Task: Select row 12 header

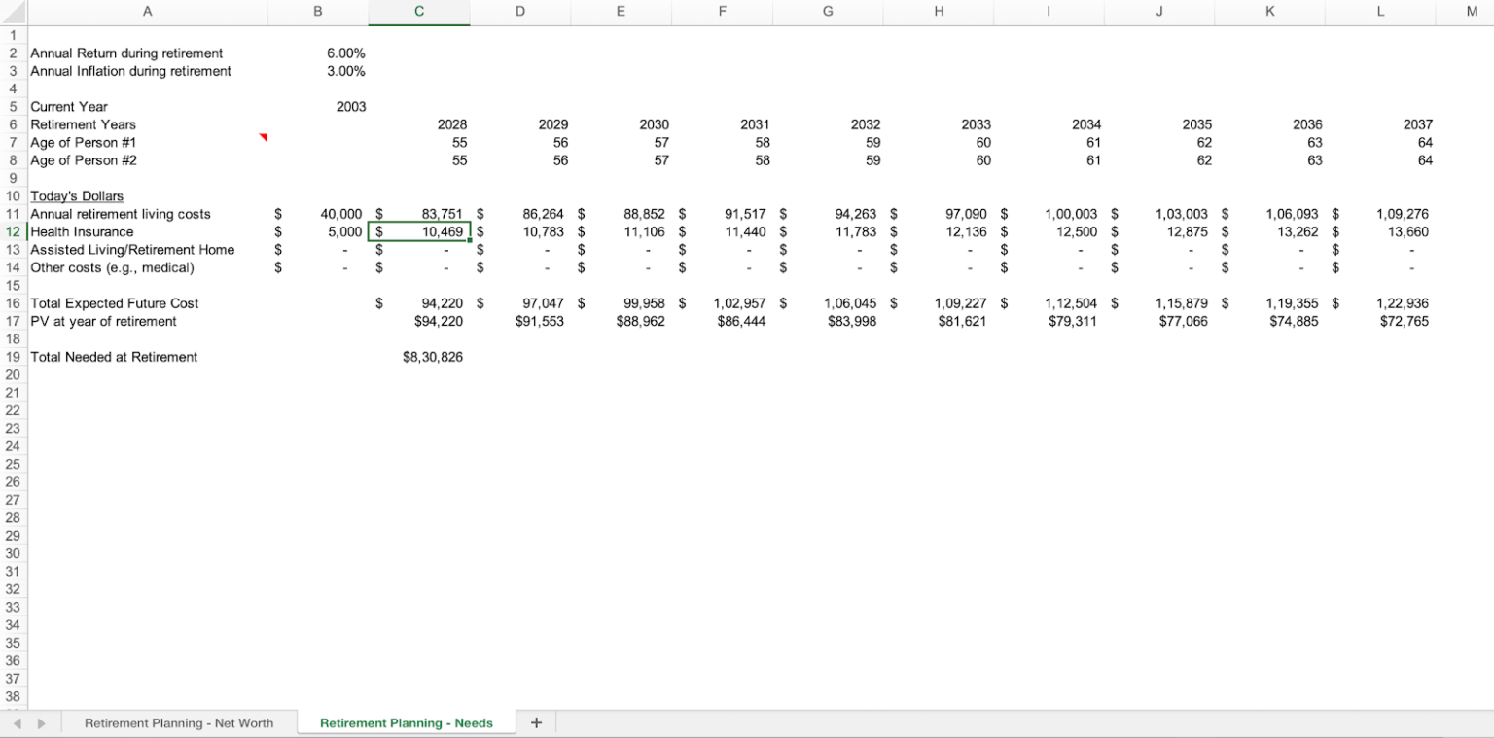Action: coord(14,231)
